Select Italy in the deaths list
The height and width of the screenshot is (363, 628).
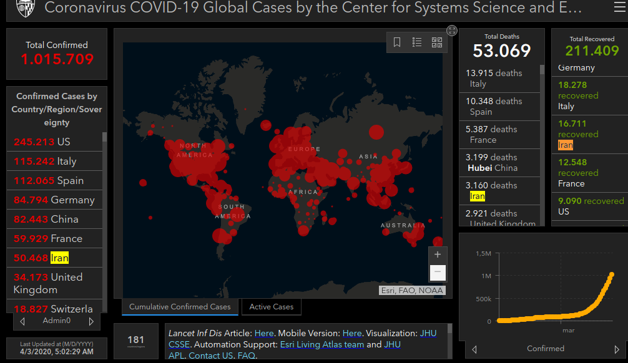tap(499, 79)
